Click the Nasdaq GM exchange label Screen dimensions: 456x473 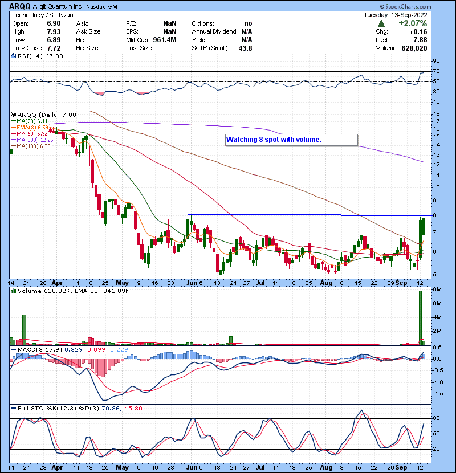click(x=101, y=7)
